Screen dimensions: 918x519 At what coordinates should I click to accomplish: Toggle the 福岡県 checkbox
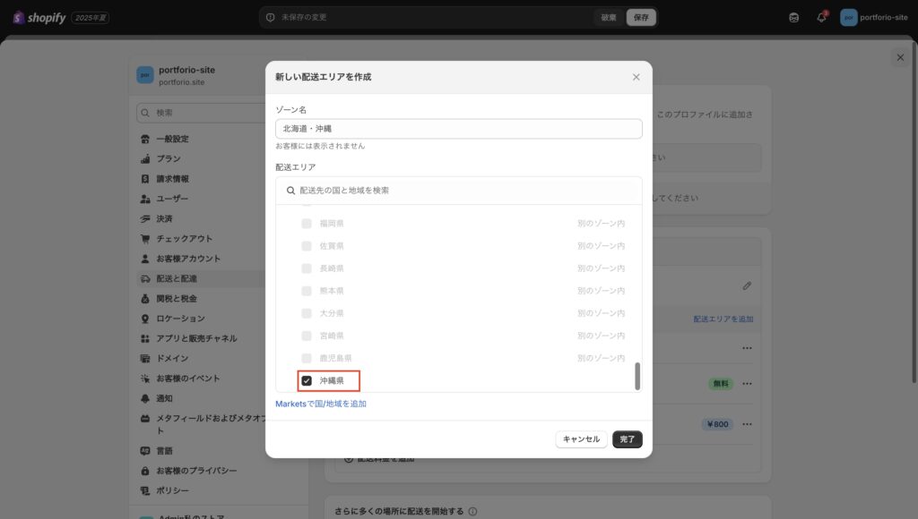pos(307,224)
